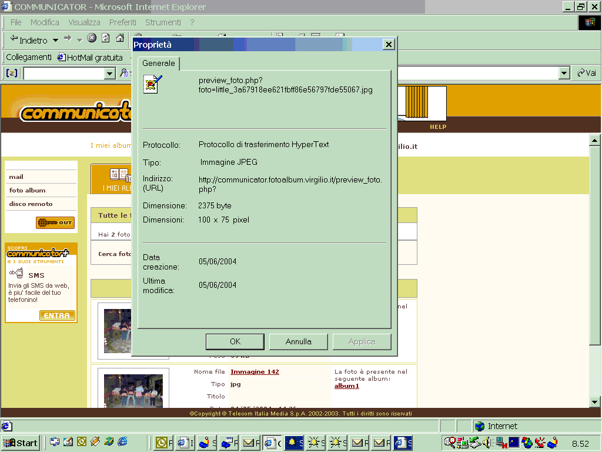
Task: Click the ENTRA button in the SMS box
Action: pyautogui.click(x=57, y=315)
